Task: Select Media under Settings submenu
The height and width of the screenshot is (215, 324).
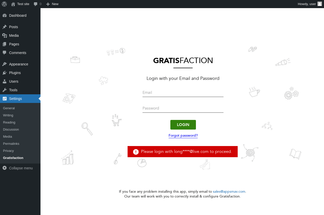Action: (20, 137)
